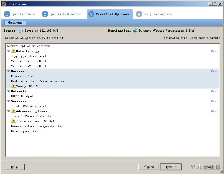
Task: Select the Networks heading
Action: (19, 91)
